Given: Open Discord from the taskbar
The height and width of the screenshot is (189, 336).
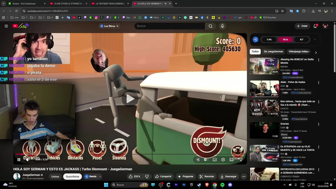Looking at the screenshot, I should point(230,185).
